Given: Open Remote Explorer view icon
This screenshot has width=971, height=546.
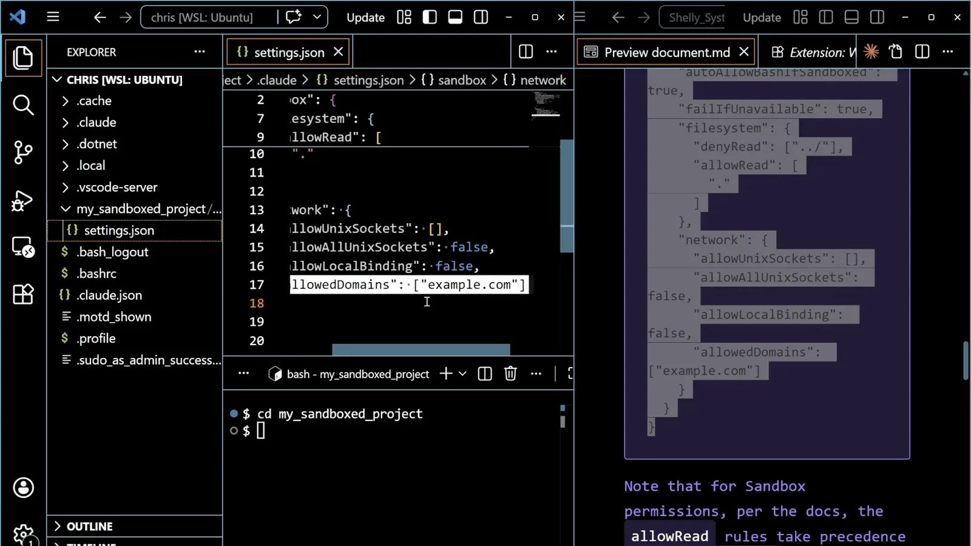Looking at the screenshot, I should pos(23,248).
